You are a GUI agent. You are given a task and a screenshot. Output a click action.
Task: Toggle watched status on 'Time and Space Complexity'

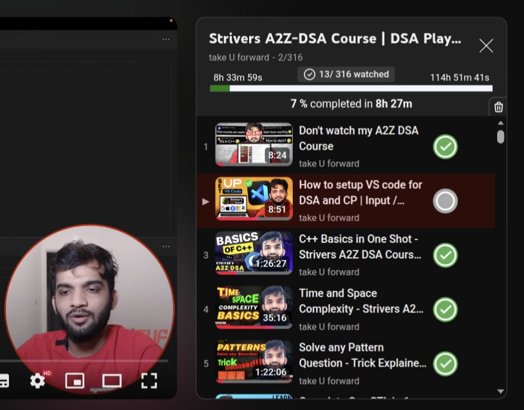click(x=445, y=309)
